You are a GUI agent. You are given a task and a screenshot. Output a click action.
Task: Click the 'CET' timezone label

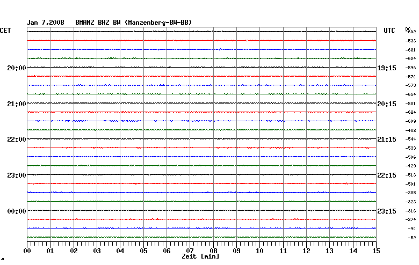pyautogui.click(x=5, y=31)
